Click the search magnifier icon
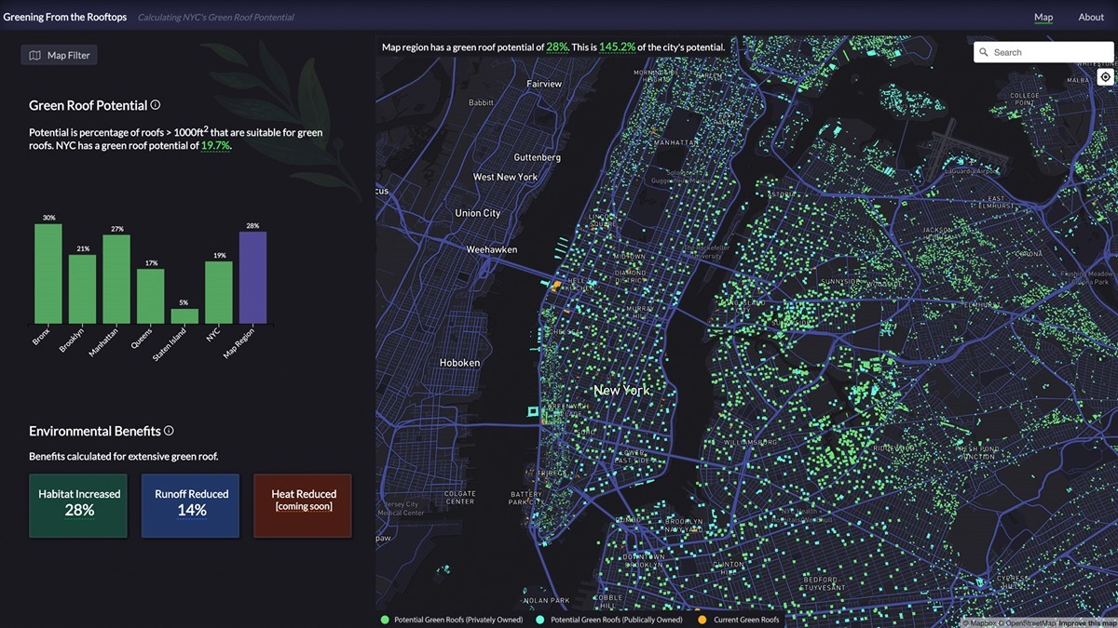 (985, 52)
